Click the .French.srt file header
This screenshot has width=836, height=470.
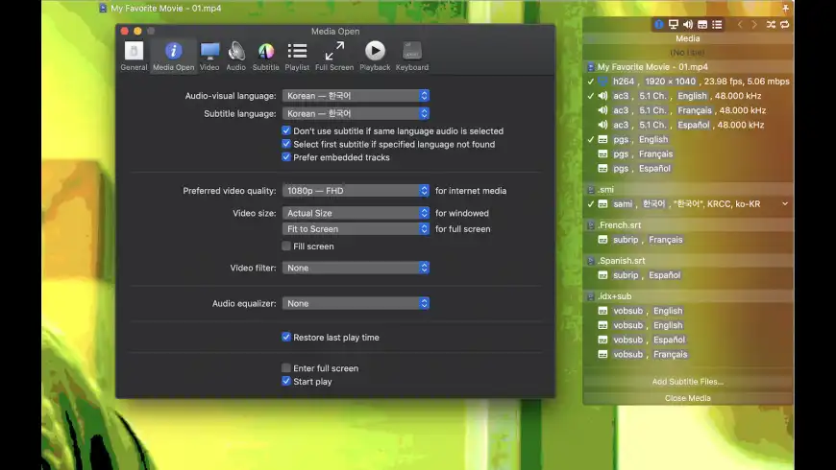tap(688, 225)
